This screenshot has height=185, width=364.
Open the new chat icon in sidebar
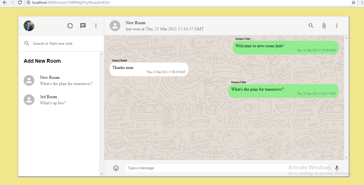tap(83, 25)
